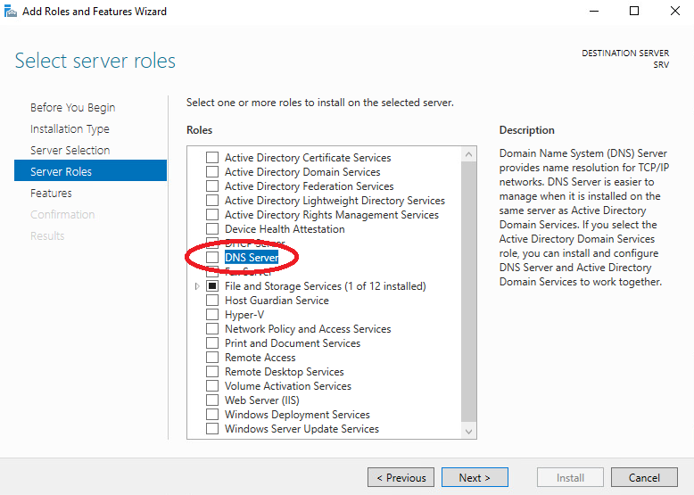Close the Add Roles and Features Wizard
This screenshot has width=694, height=495.
(x=675, y=11)
